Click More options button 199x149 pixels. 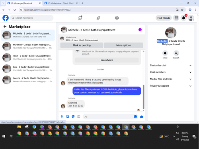123,45
